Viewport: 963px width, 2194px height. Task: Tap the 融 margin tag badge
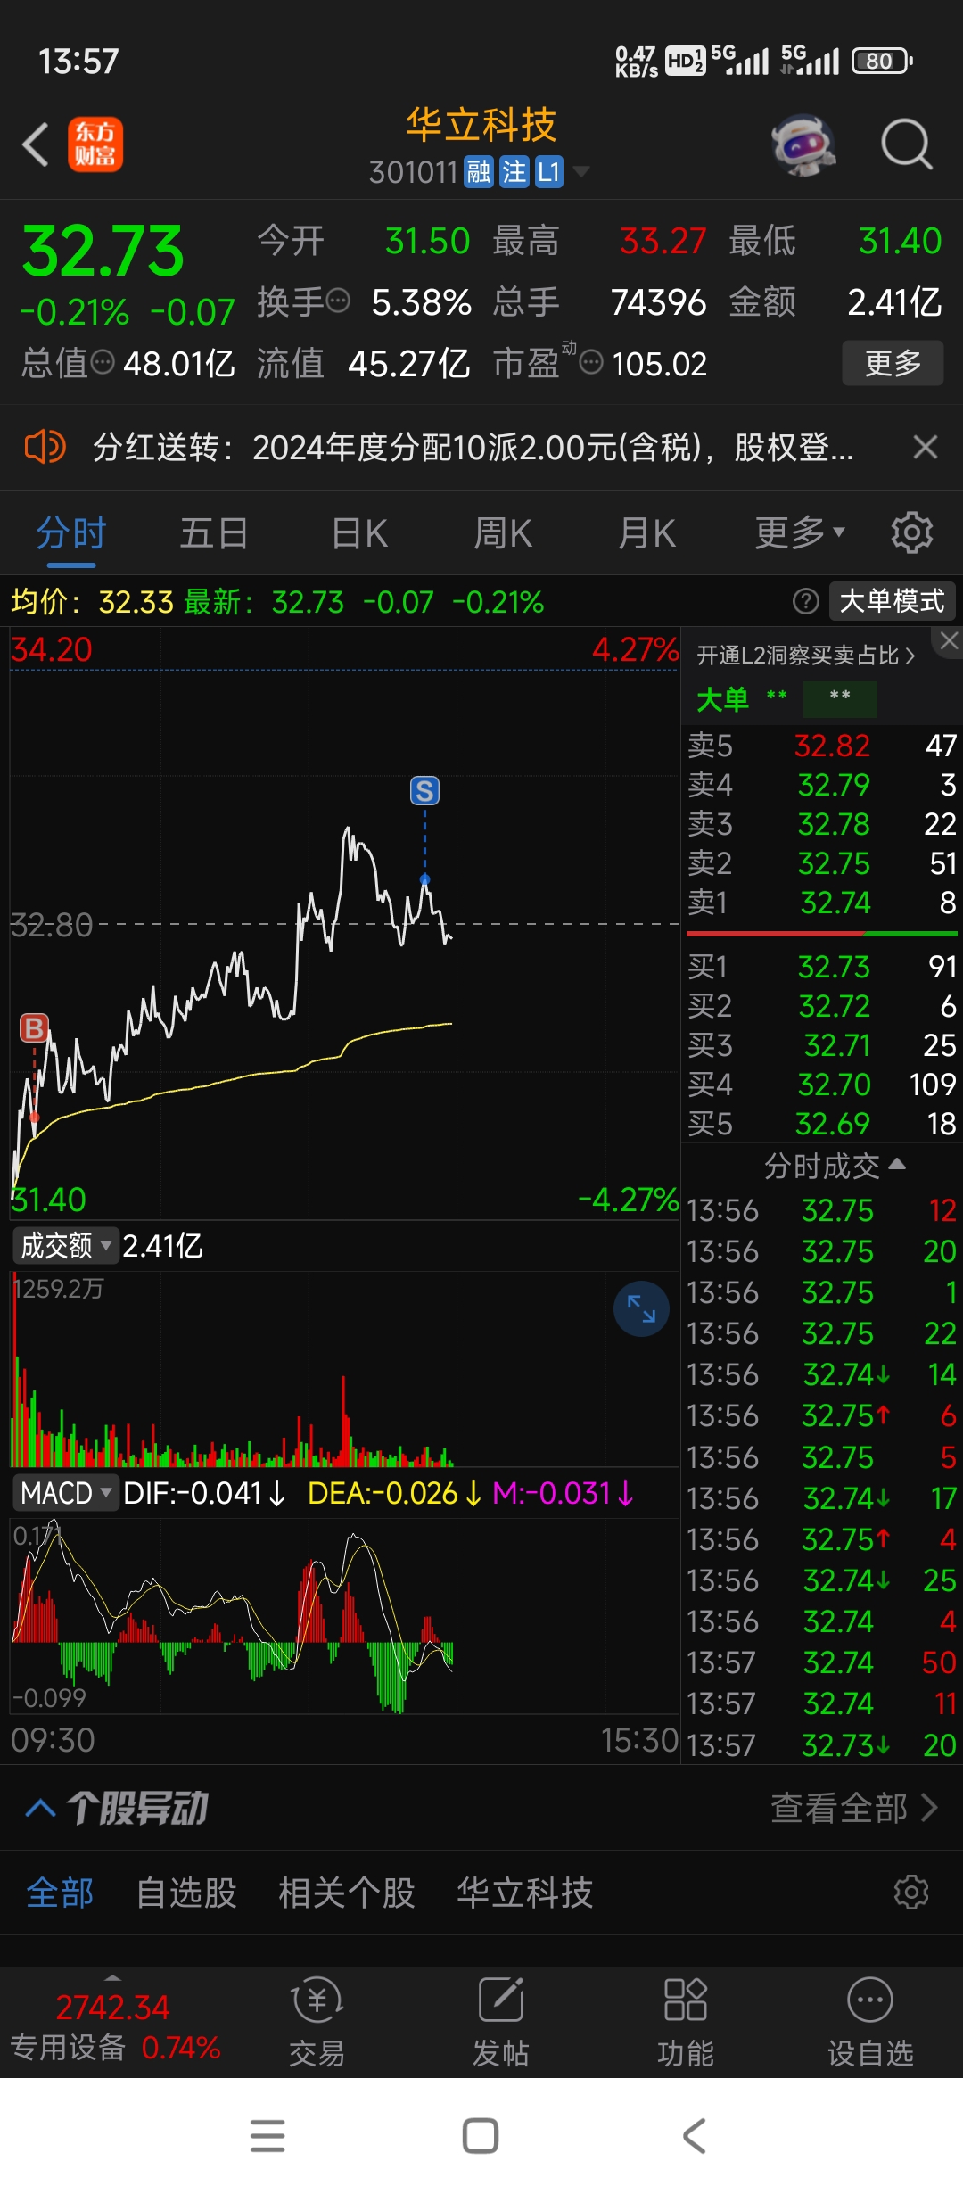[479, 171]
